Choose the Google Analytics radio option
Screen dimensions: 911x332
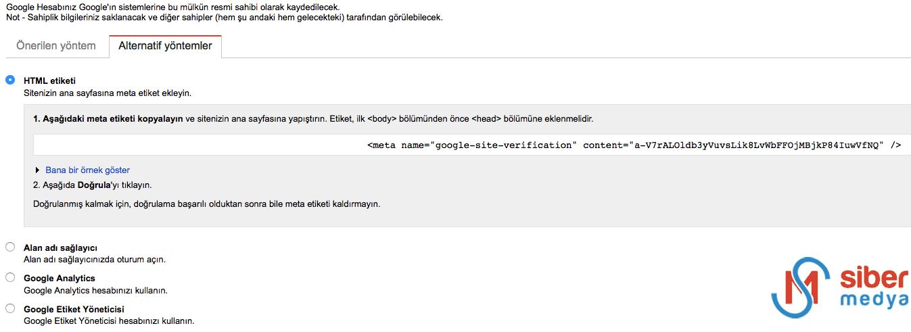pos(10,277)
